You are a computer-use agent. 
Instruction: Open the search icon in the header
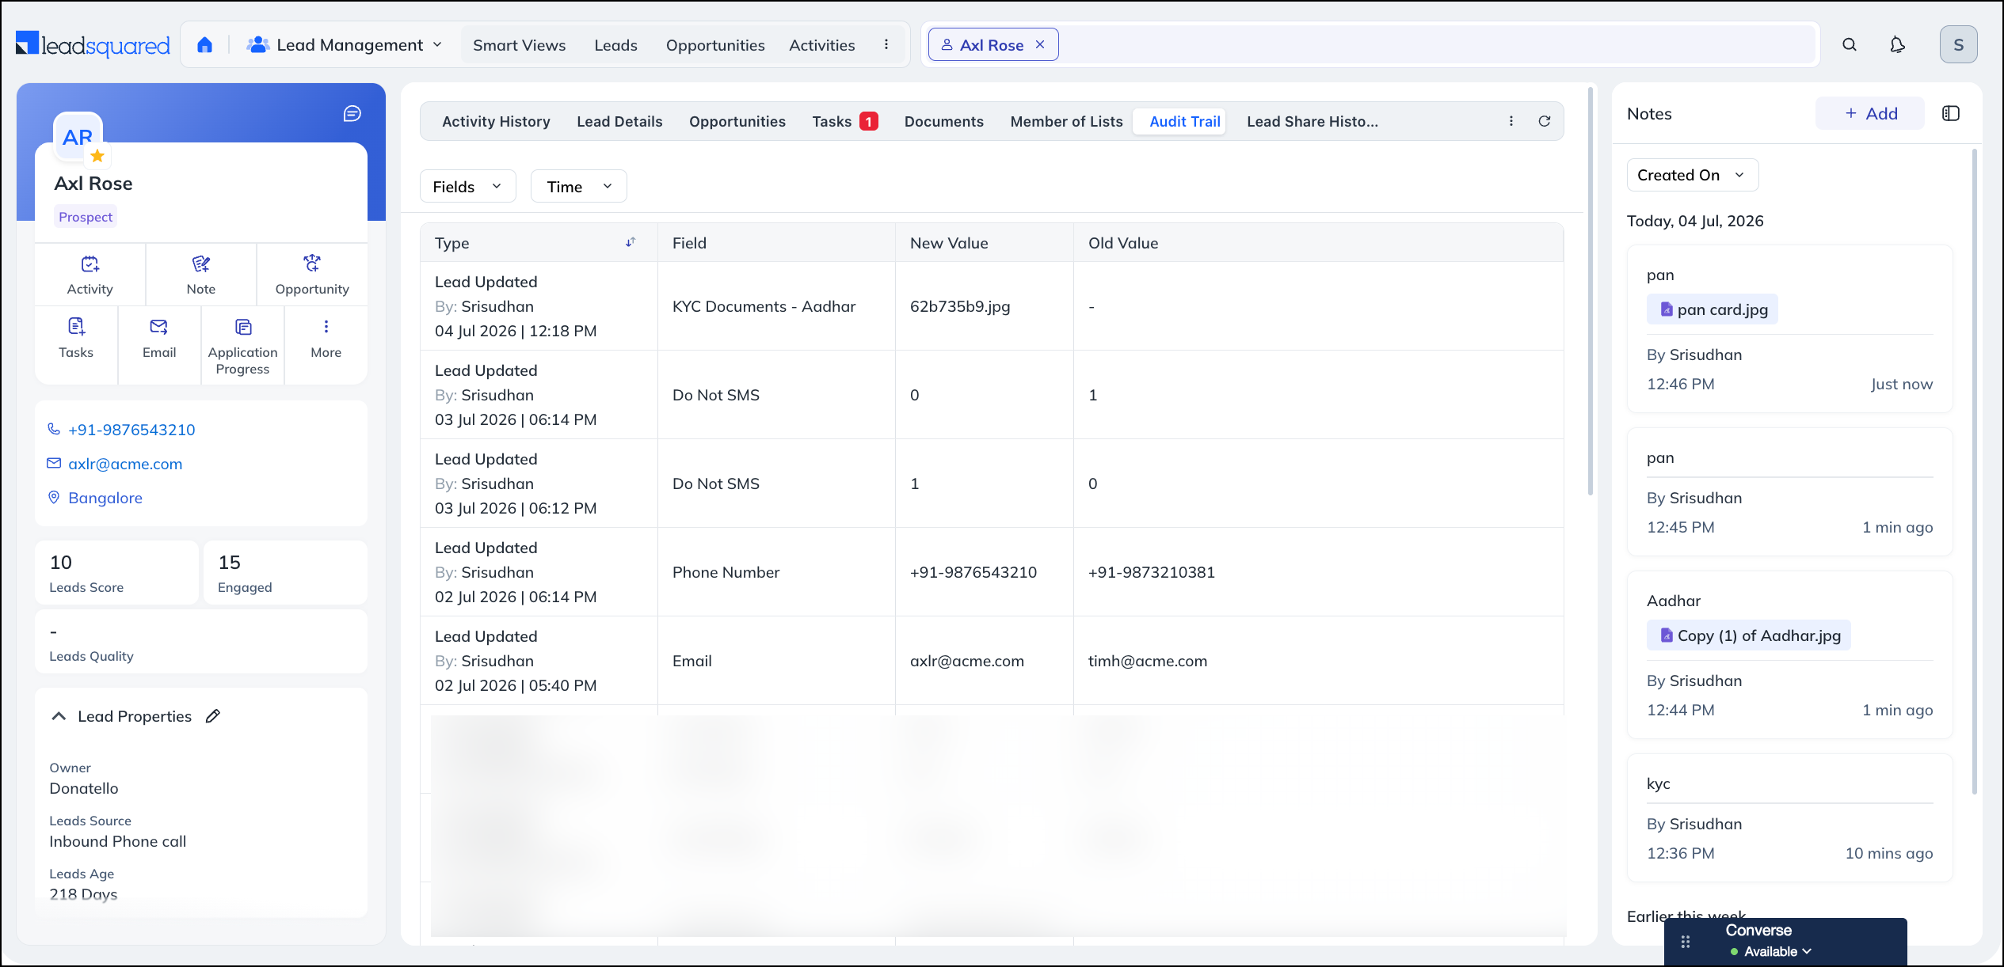(x=1850, y=45)
